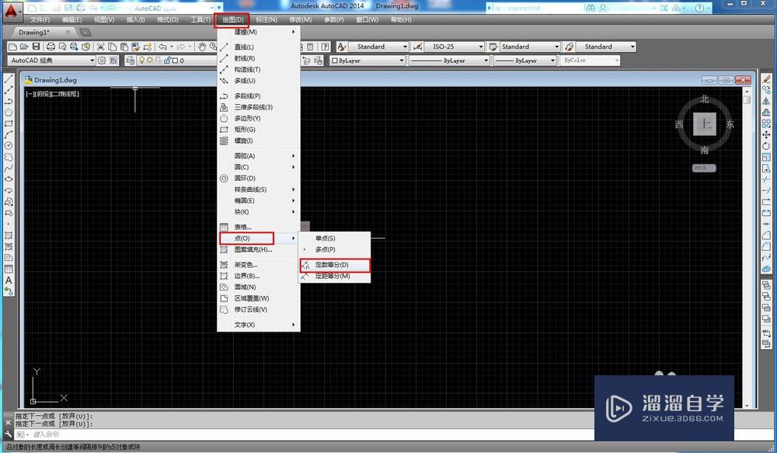Toggle the layer lock padlock icon
777x453 pixels.
point(168,60)
